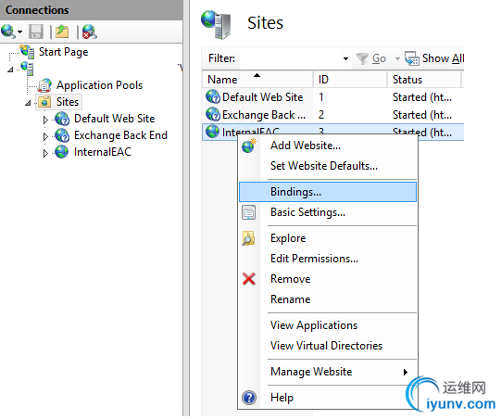Sort the list by the ID column
501x419 pixels.
click(350, 80)
